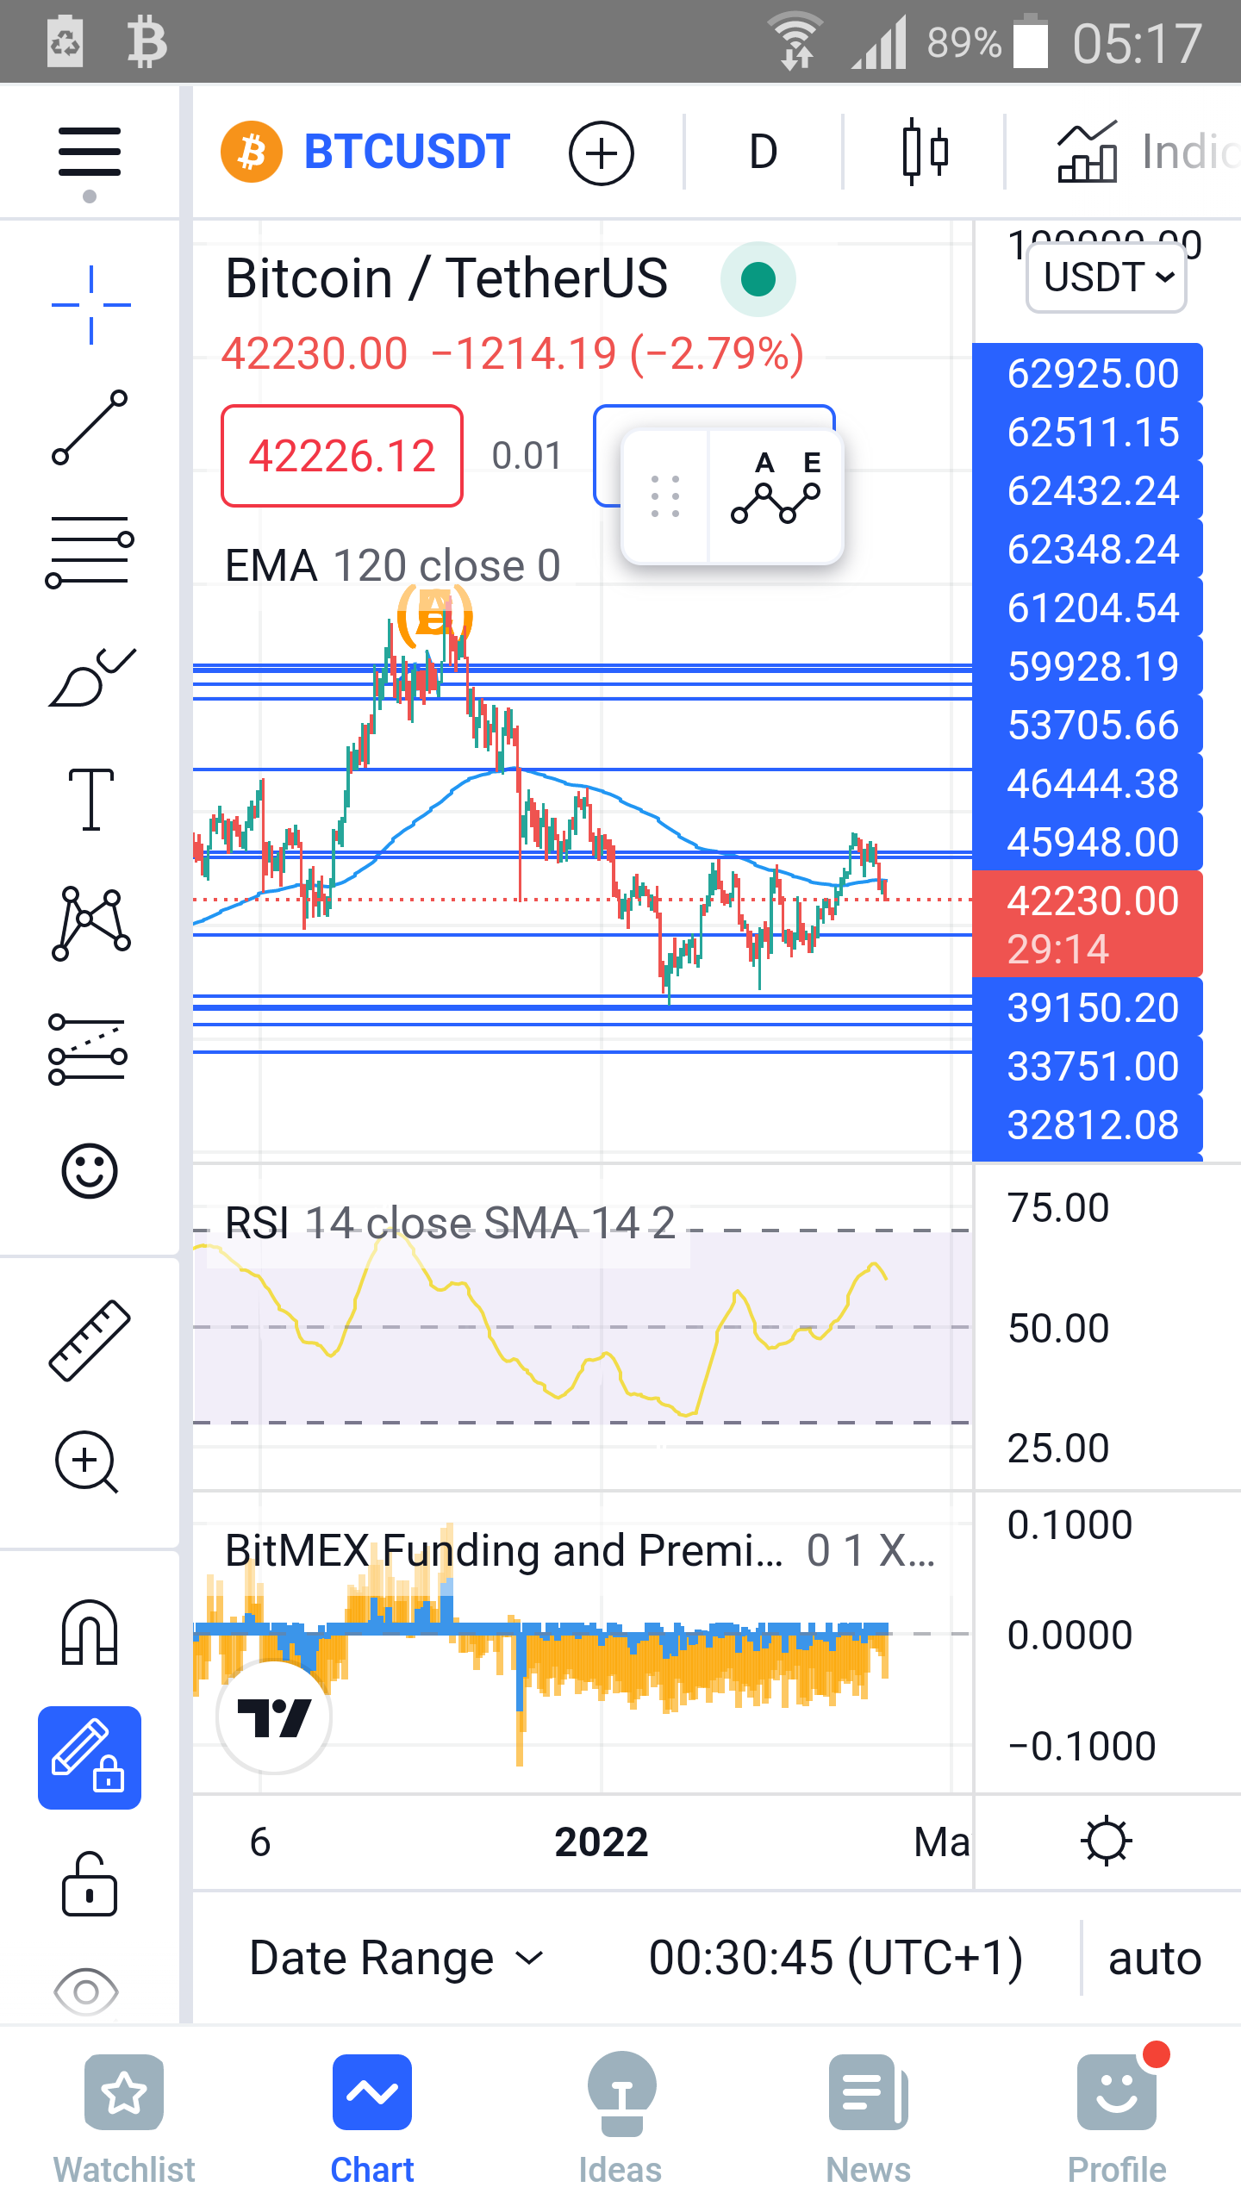Open the Indicators panel

point(1146,152)
